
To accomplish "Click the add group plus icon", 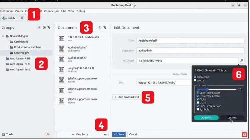I will coord(44,28).
